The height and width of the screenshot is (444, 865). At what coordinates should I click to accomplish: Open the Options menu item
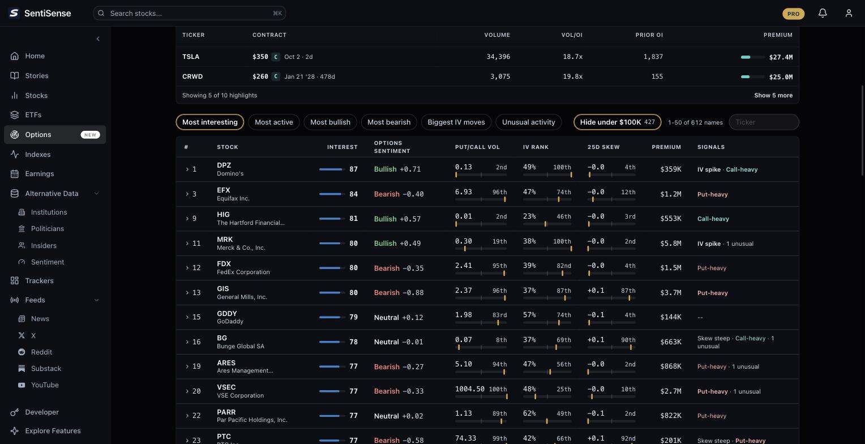[x=55, y=135]
